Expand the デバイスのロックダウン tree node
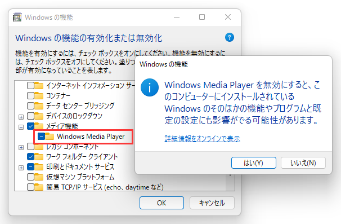 tap(21, 117)
